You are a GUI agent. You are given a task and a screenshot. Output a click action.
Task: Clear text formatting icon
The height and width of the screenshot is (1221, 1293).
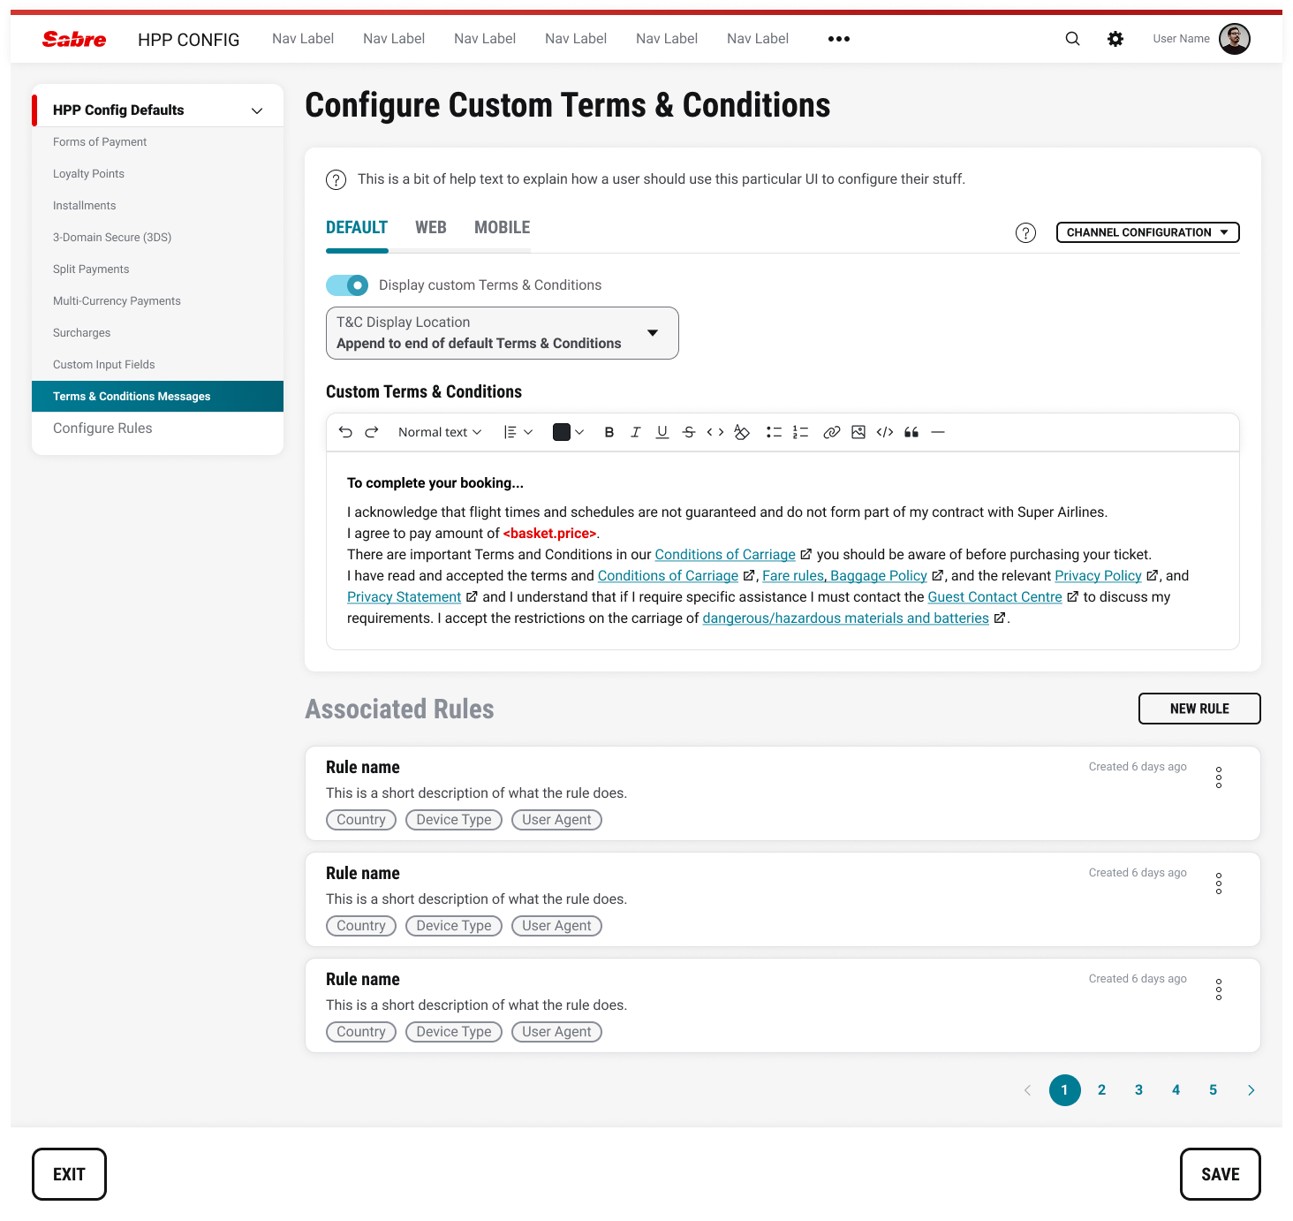click(742, 432)
